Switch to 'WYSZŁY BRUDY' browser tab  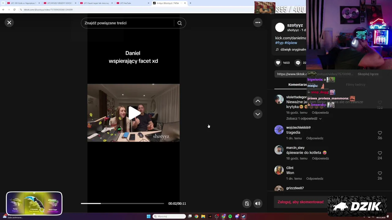pyautogui.click(x=59, y=3)
